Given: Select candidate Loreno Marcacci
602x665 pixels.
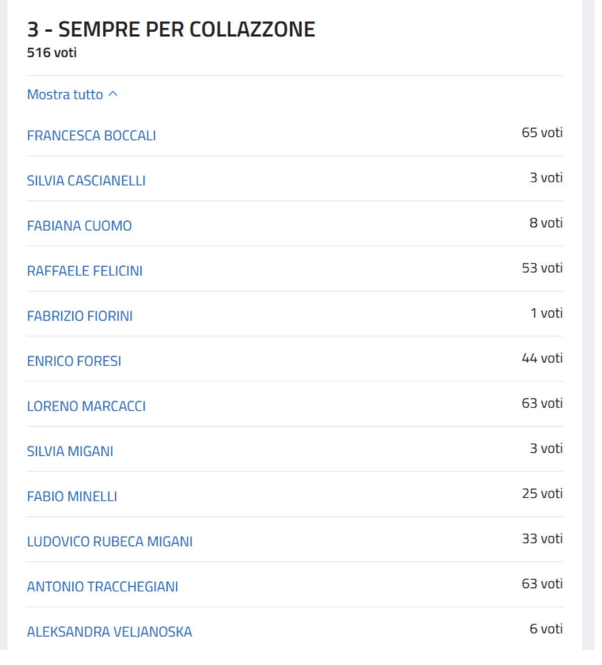Looking at the screenshot, I should point(86,406).
